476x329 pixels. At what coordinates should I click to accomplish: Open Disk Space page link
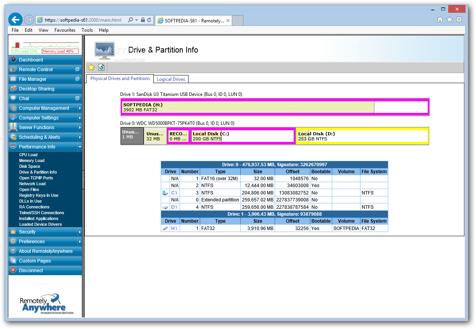(x=30, y=166)
